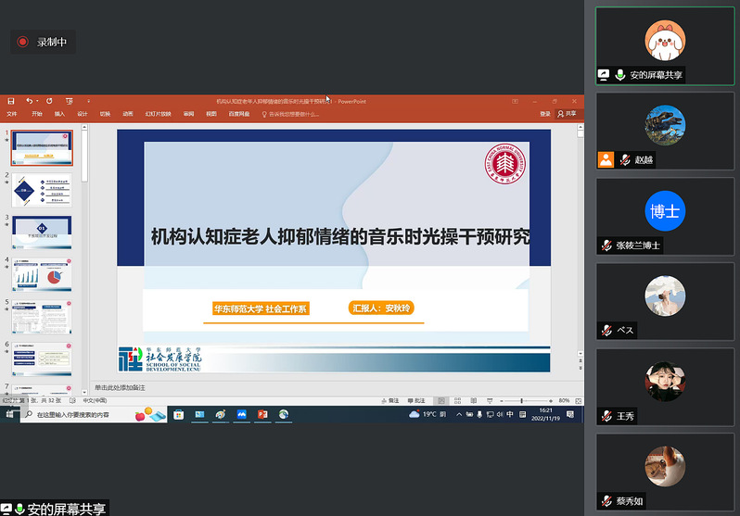Click the 登录 sign-in button
Screen dimensions: 740x516
coord(544,114)
